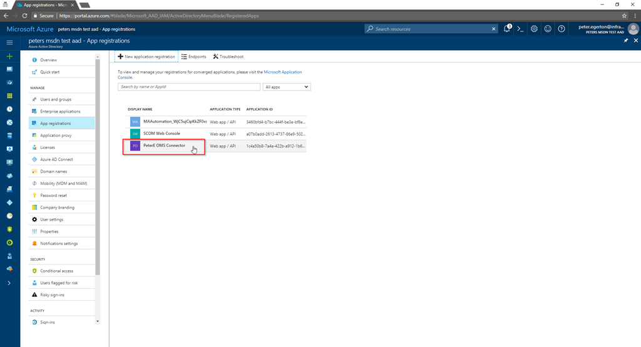
Task: Click the feedback smiley icon
Action: pyautogui.click(x=548, y=29)
